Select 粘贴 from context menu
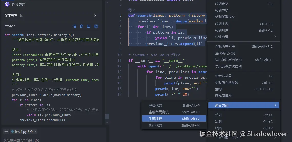Viewport: 292px width, 142px height. click(244, 128)
